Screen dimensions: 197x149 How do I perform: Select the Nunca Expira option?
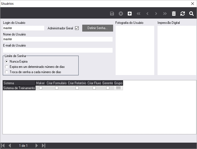(7, 61)
